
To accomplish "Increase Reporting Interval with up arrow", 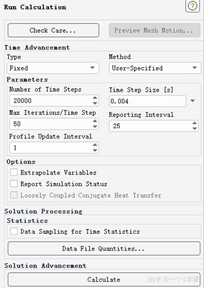I will coord(194,124).
